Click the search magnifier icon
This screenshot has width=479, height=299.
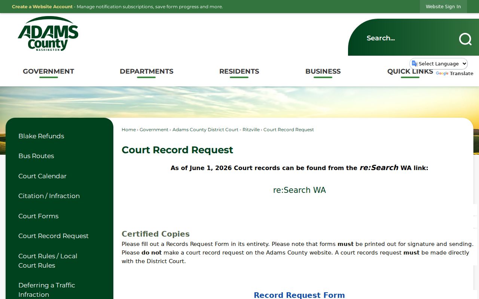click(465, 38)
